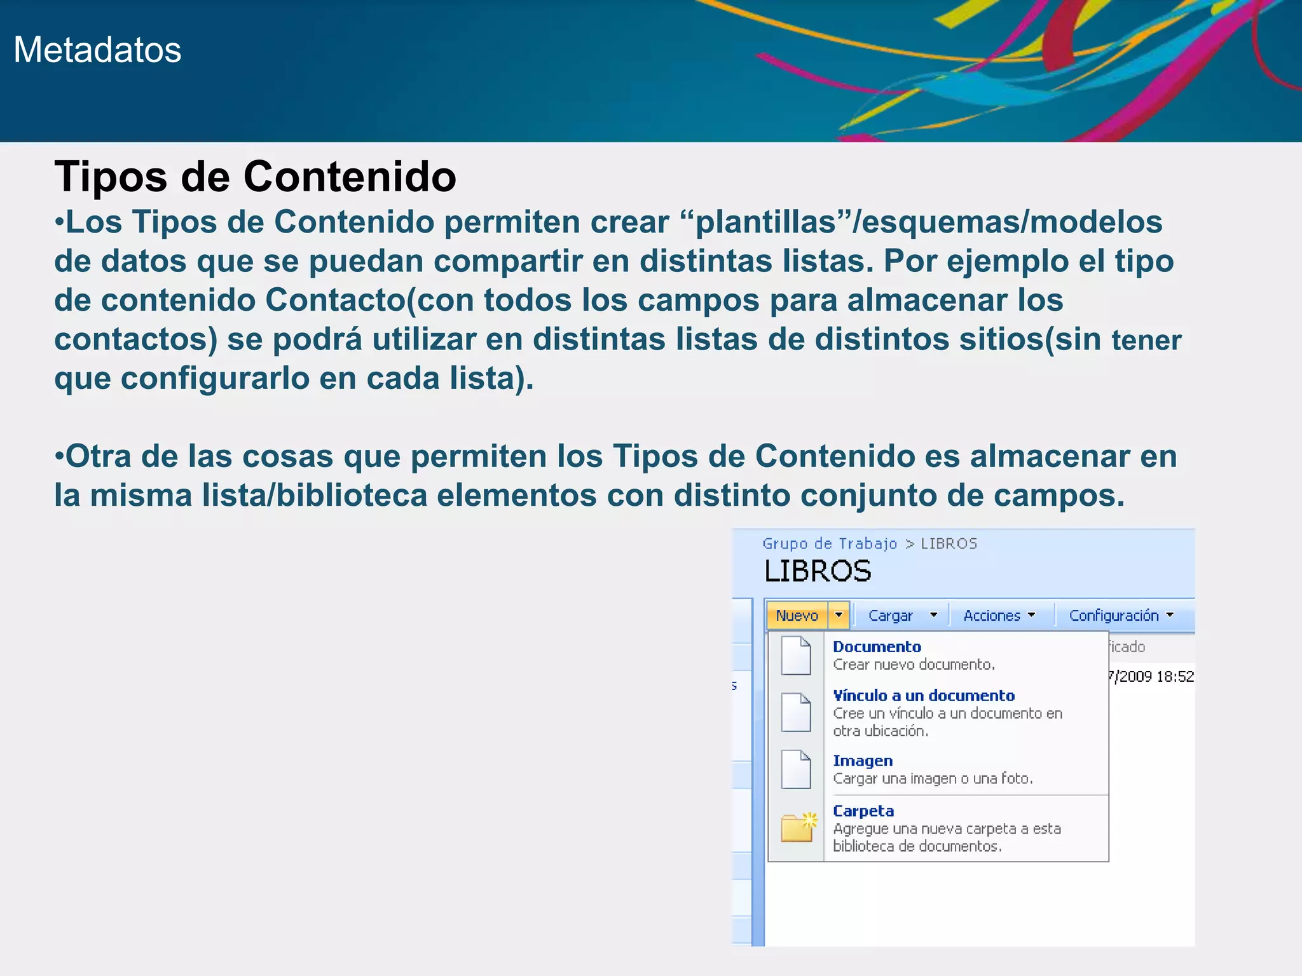This screenshot has width=1302, height=976.
Task: Open the Cargar menu
Action: click(x=890, y=615)
